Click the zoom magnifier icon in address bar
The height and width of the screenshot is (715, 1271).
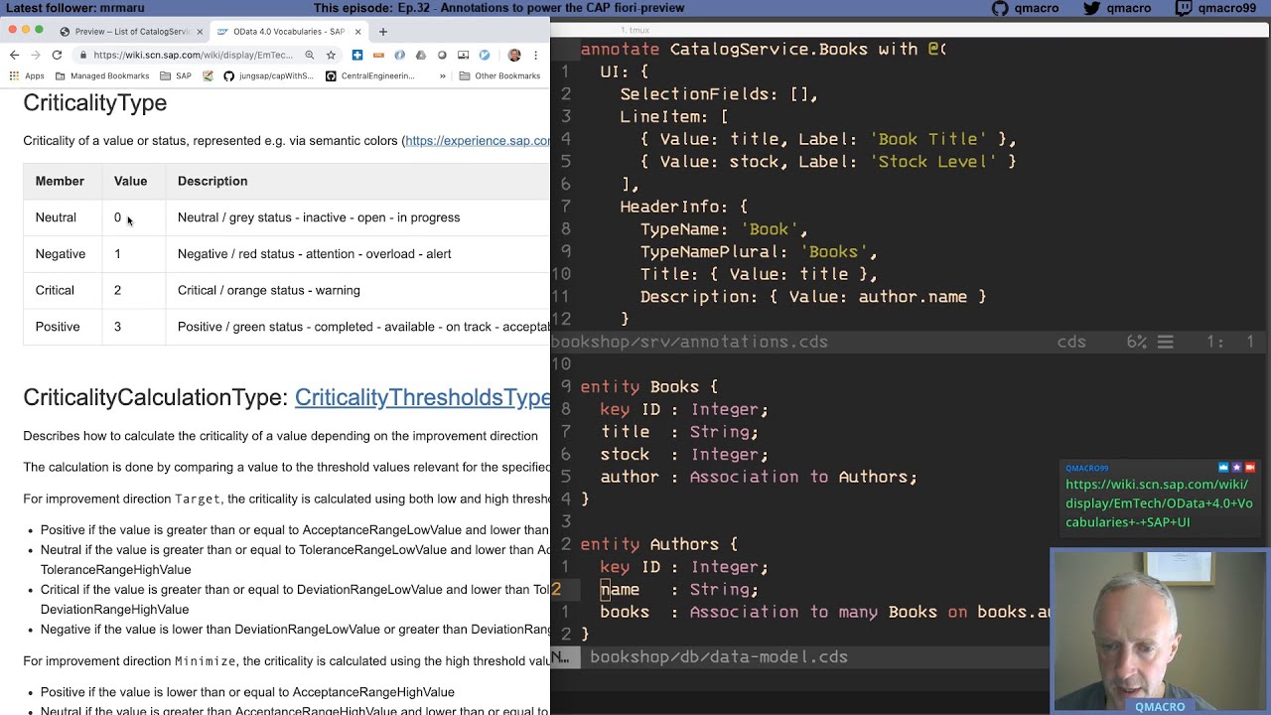[x=310, y=55]
